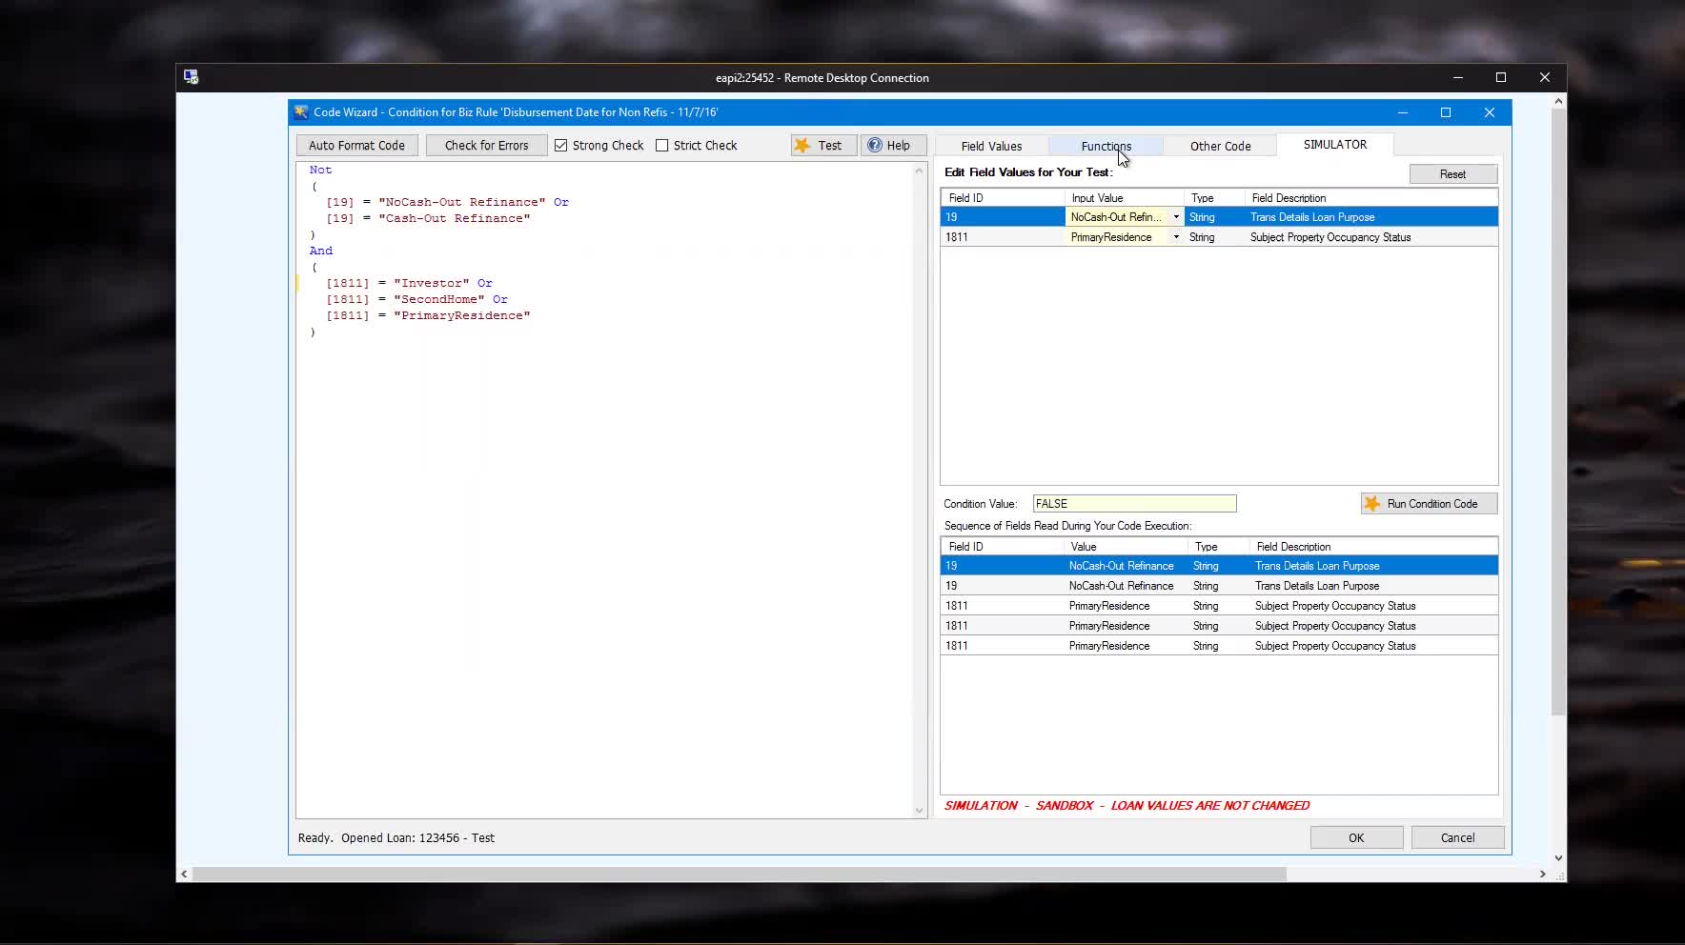Click the Remote Desktop vertical scrollbar
This screenshot has width=1685, height=945.
coord(1558,412)
